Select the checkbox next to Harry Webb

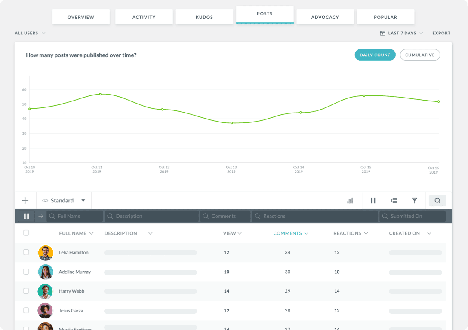[26, 291]
